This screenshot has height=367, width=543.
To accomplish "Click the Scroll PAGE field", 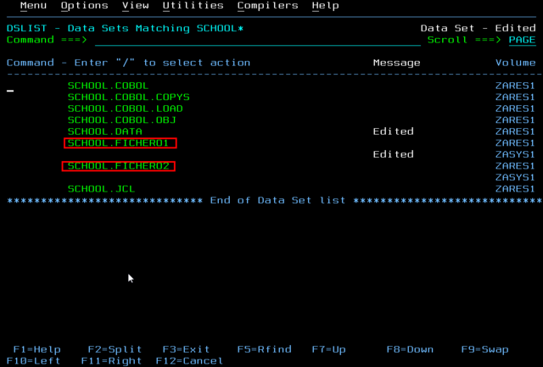I will (523, 40).
